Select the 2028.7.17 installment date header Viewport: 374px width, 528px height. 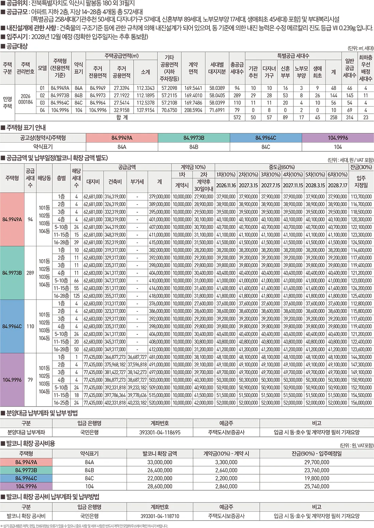coord(338,185)
